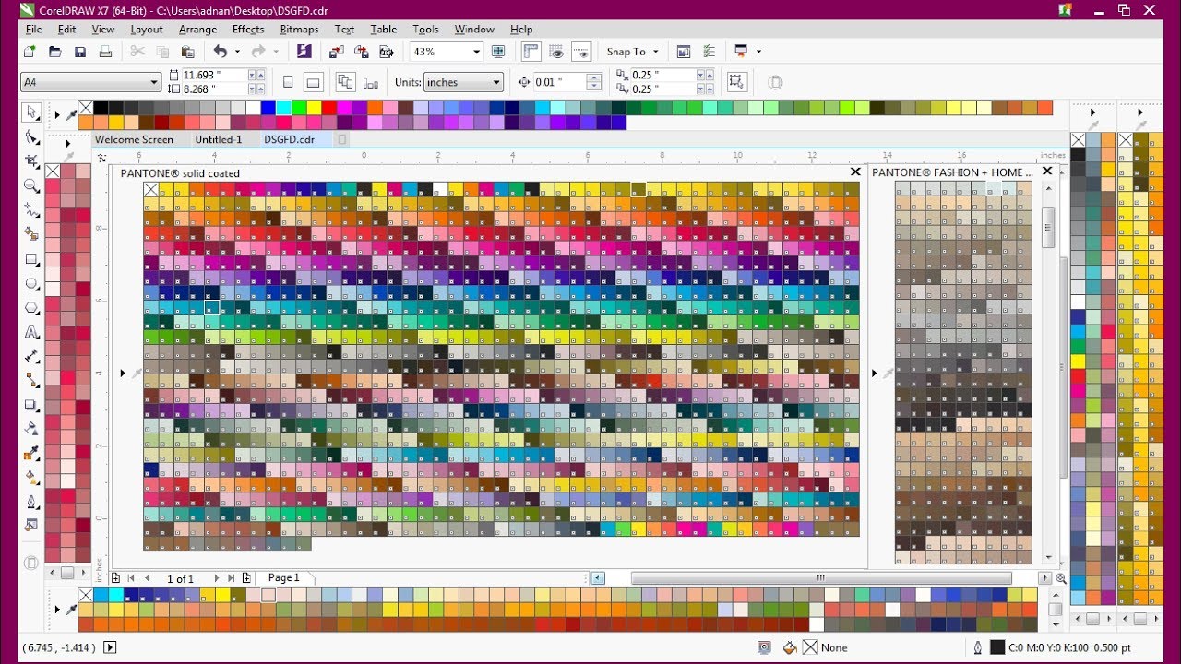Toggle Treat as Filled button

point(736,82)
